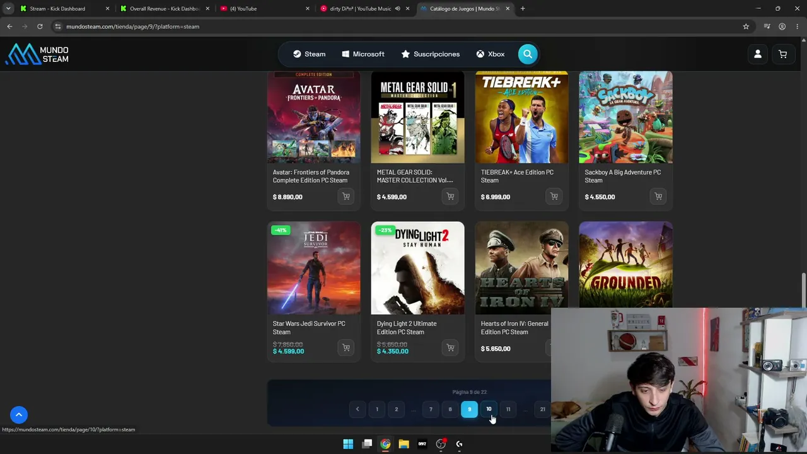Click the blue scroll-to-top arrow button
The height and width of the screenshot is (454, 807).
[x=19, y=414]
